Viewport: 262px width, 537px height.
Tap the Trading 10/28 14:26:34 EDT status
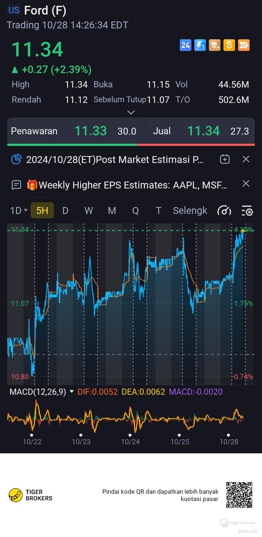(68, 25)
